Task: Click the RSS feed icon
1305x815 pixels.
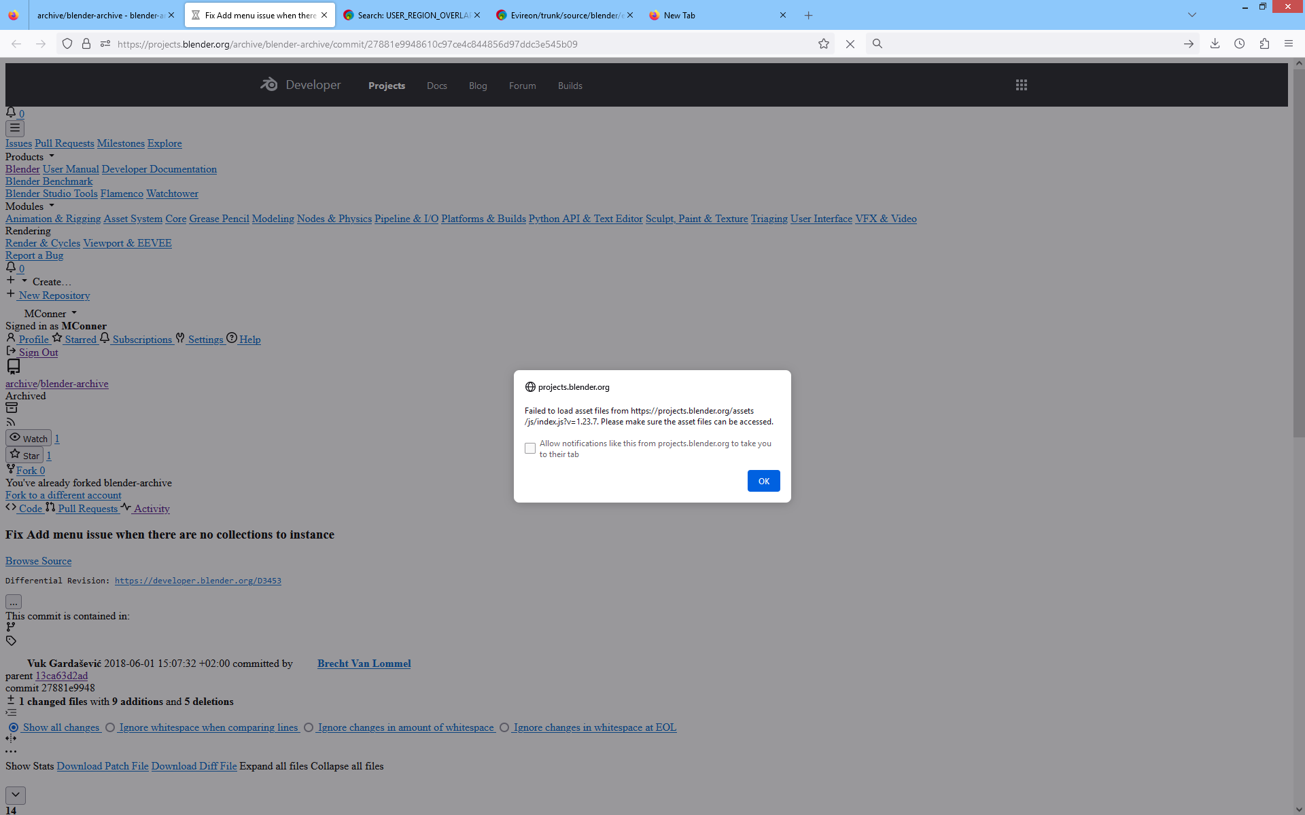Action: pyautogui.click(x=11, y=422)
